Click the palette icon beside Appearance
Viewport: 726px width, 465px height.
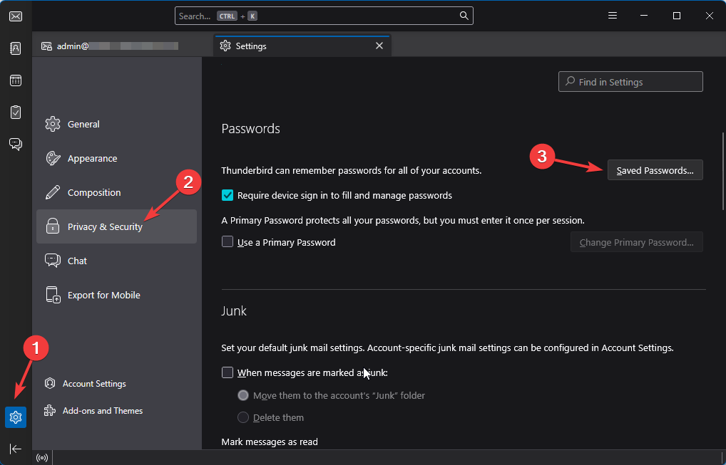(x=53, y=158)
